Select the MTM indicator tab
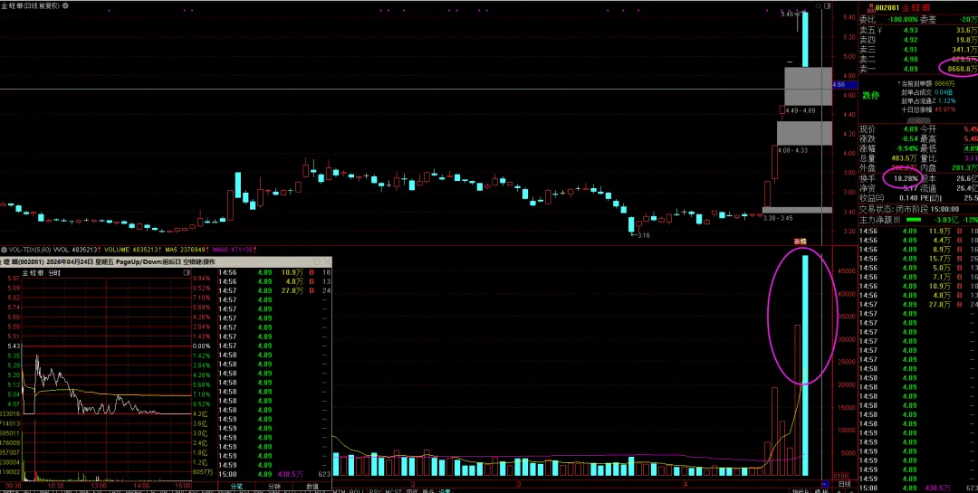The width and height of the screenshot is (978, 493). 340,491
